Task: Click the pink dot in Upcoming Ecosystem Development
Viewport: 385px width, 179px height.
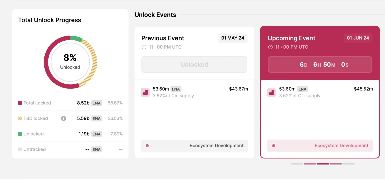Action: pos(273,146)
